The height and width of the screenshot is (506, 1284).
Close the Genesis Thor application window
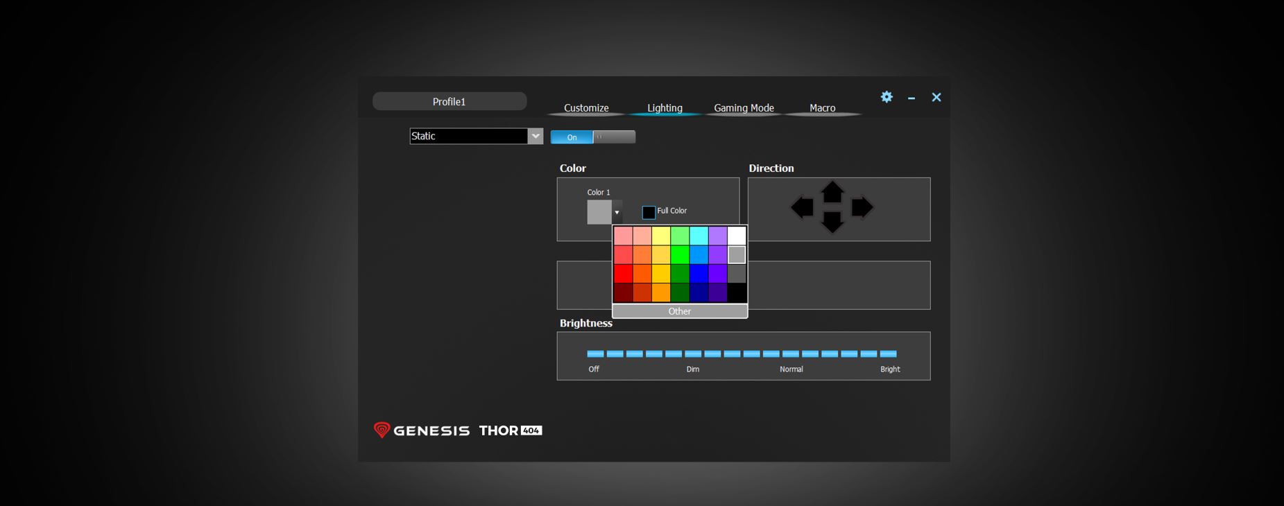click(x=936, y=98)
